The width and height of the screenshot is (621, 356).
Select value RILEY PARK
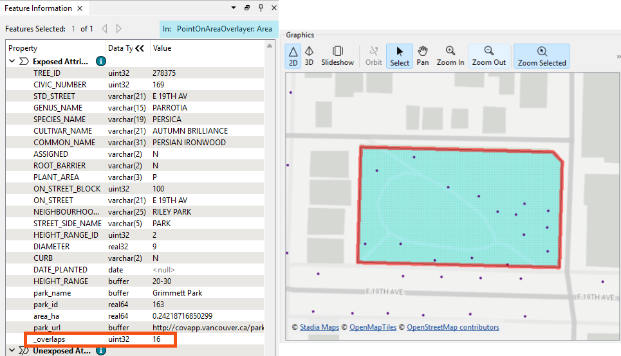[x=171, y=212]
